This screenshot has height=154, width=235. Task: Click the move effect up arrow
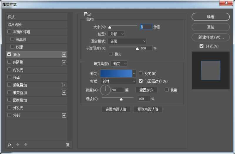pyautogui.click(x=18, y=144)
